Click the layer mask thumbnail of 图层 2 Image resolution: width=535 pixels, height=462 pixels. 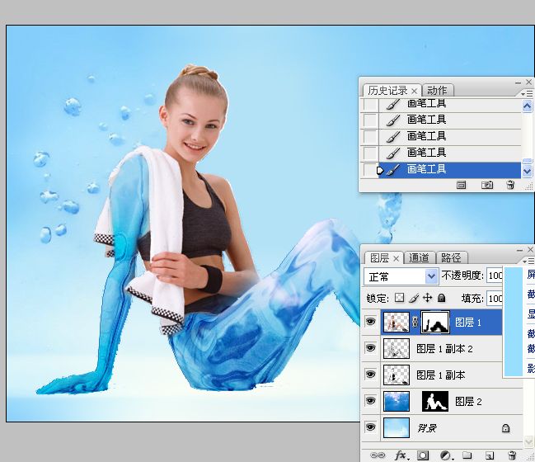point(434,402)
